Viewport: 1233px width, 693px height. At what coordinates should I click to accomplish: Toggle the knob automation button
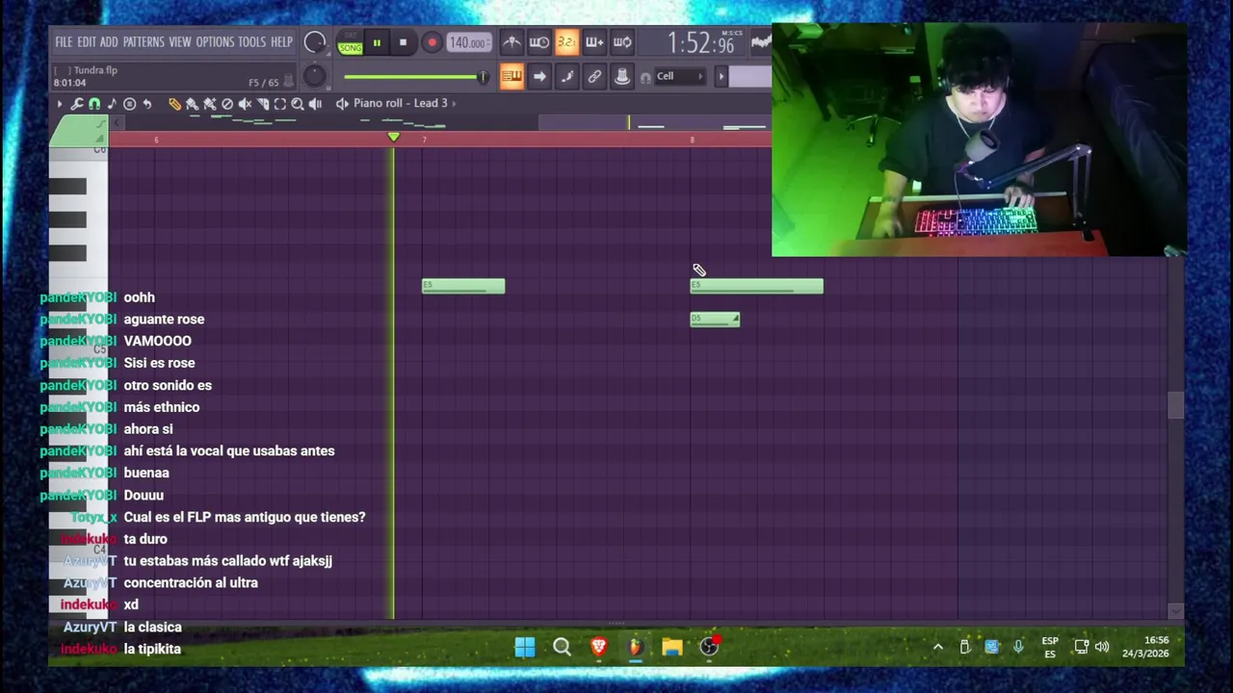click(x=622, y=76)
